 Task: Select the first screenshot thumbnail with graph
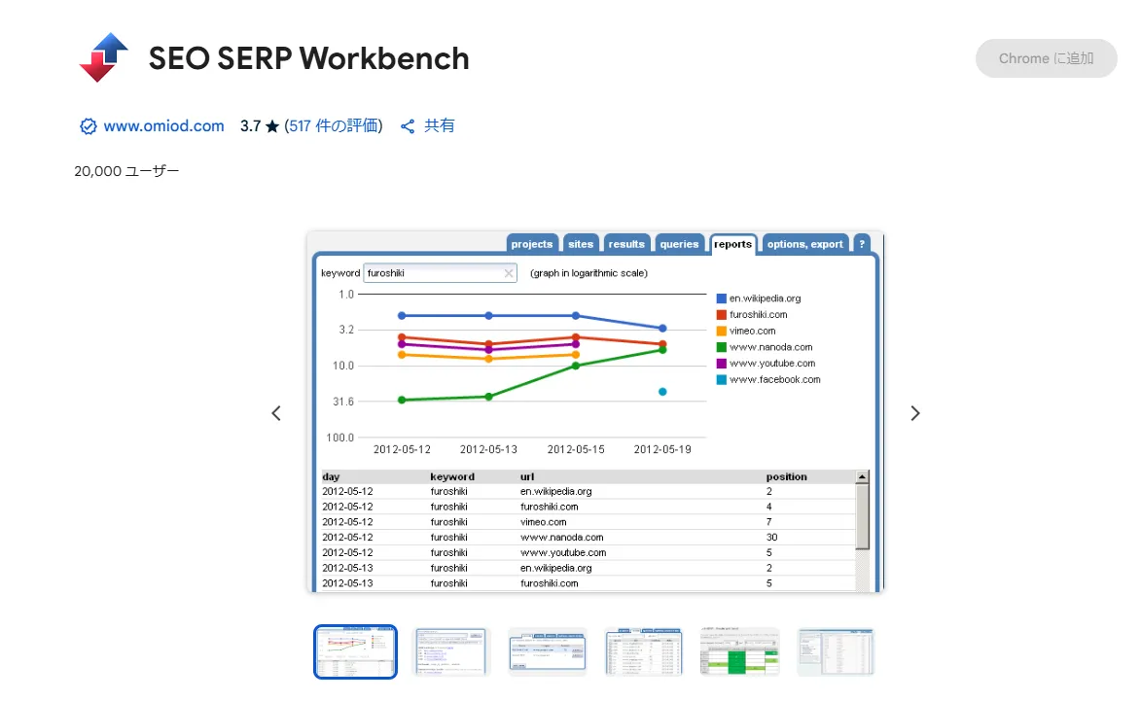pyautogui.click(x=356, y=651)
